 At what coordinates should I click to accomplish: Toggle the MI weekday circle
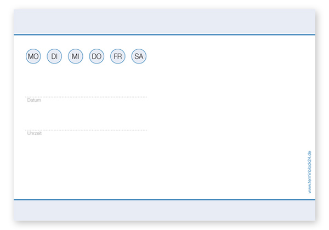click(x=75, y=56)
